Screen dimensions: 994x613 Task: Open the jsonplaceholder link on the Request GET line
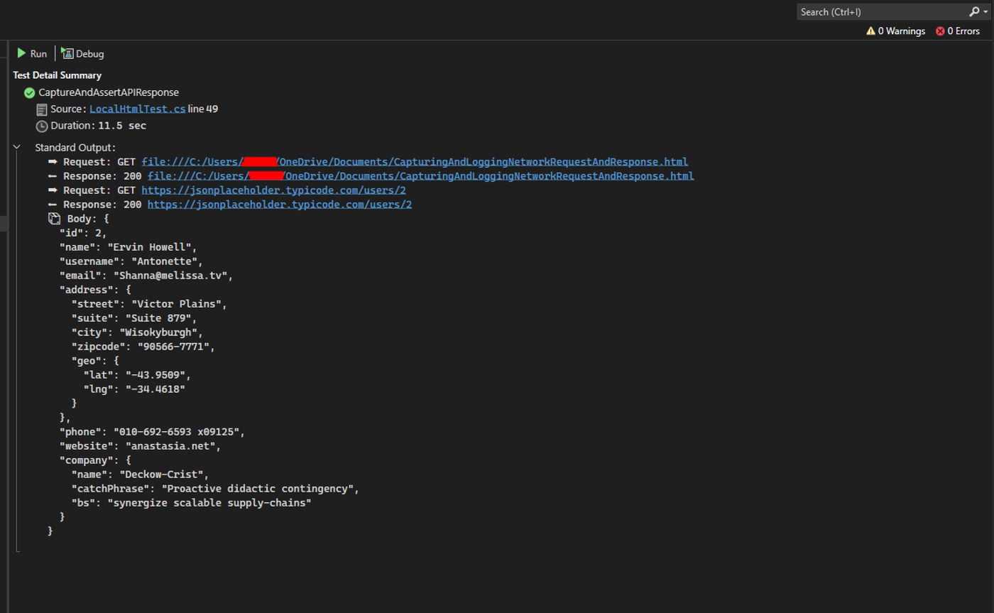click(274, 190)
